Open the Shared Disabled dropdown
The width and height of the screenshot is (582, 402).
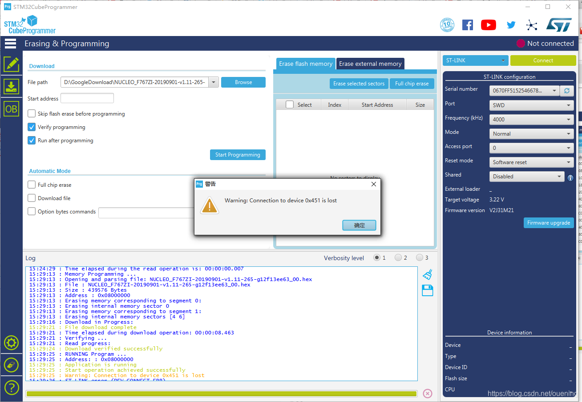pos(527,177)
